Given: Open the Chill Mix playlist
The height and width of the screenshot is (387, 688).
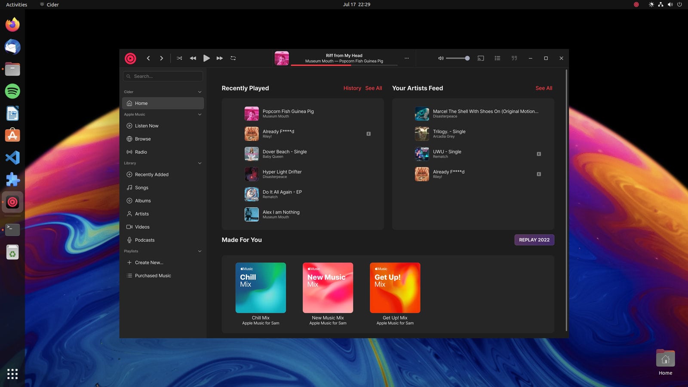Looking at the screenshot, I should click(x=261, y=288).
